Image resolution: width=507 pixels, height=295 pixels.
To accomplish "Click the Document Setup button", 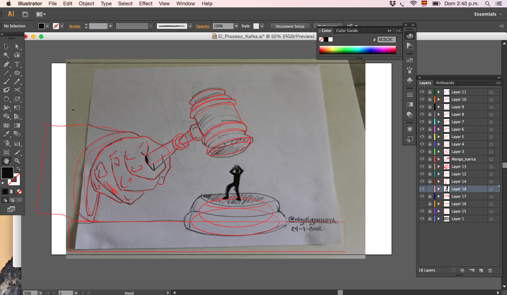I will [290, 26].
